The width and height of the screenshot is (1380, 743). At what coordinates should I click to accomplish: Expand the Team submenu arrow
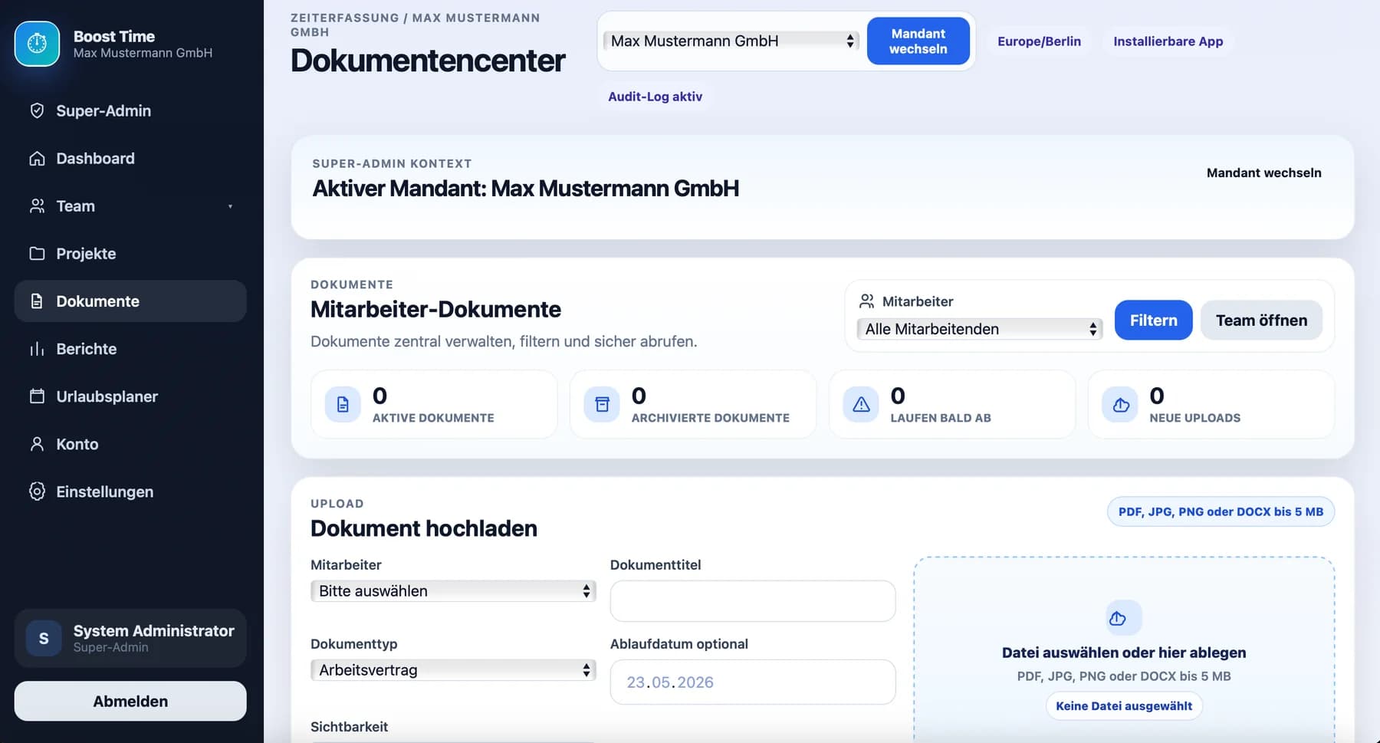230,206
